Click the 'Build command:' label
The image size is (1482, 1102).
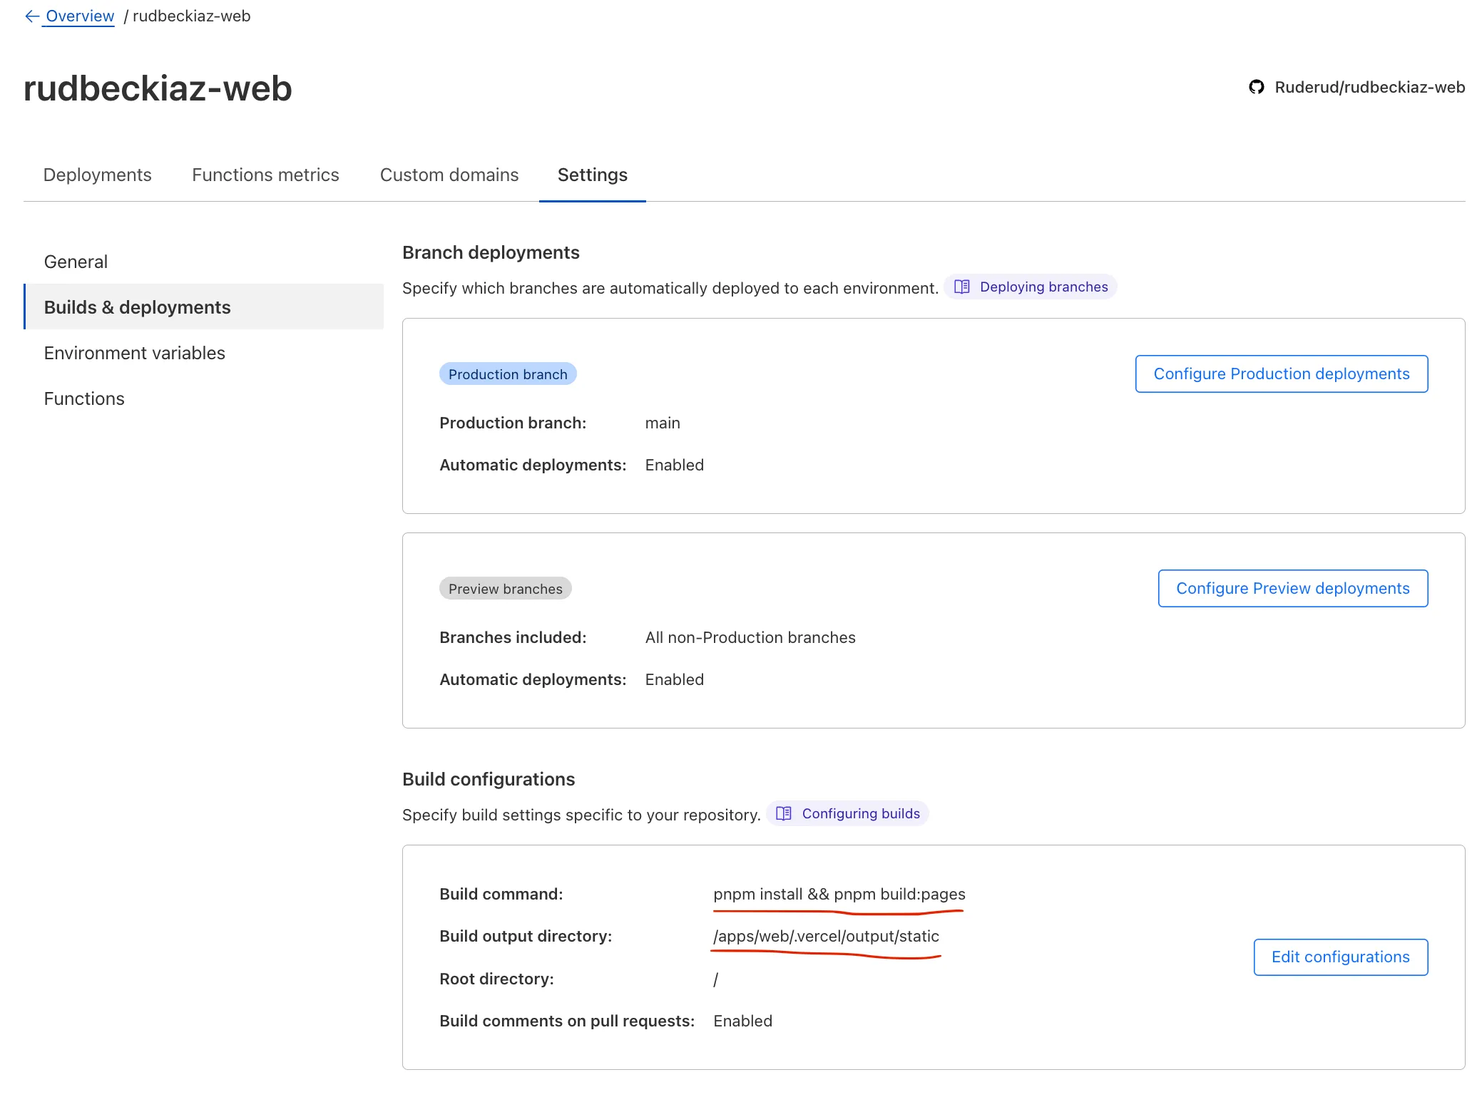(501, 894)
